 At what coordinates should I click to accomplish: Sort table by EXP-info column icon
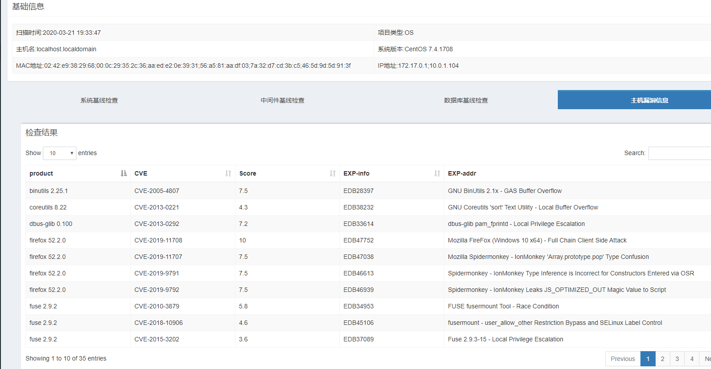coord(437,173)
